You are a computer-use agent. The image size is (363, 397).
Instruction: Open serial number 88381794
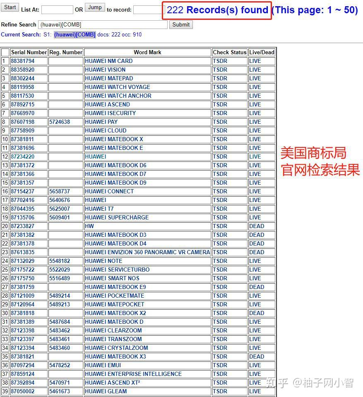coord(22,61)
